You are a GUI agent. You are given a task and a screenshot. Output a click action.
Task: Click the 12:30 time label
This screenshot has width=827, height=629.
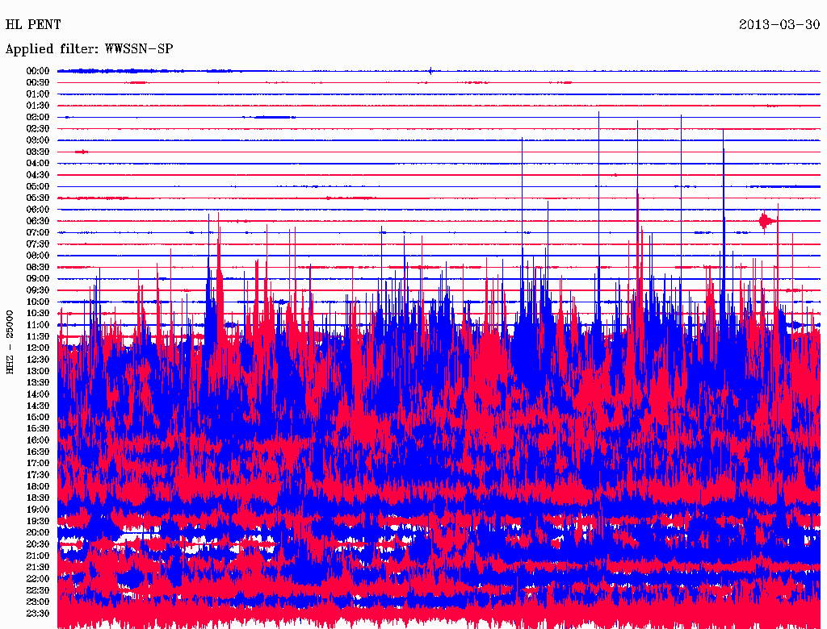[37, 360]
